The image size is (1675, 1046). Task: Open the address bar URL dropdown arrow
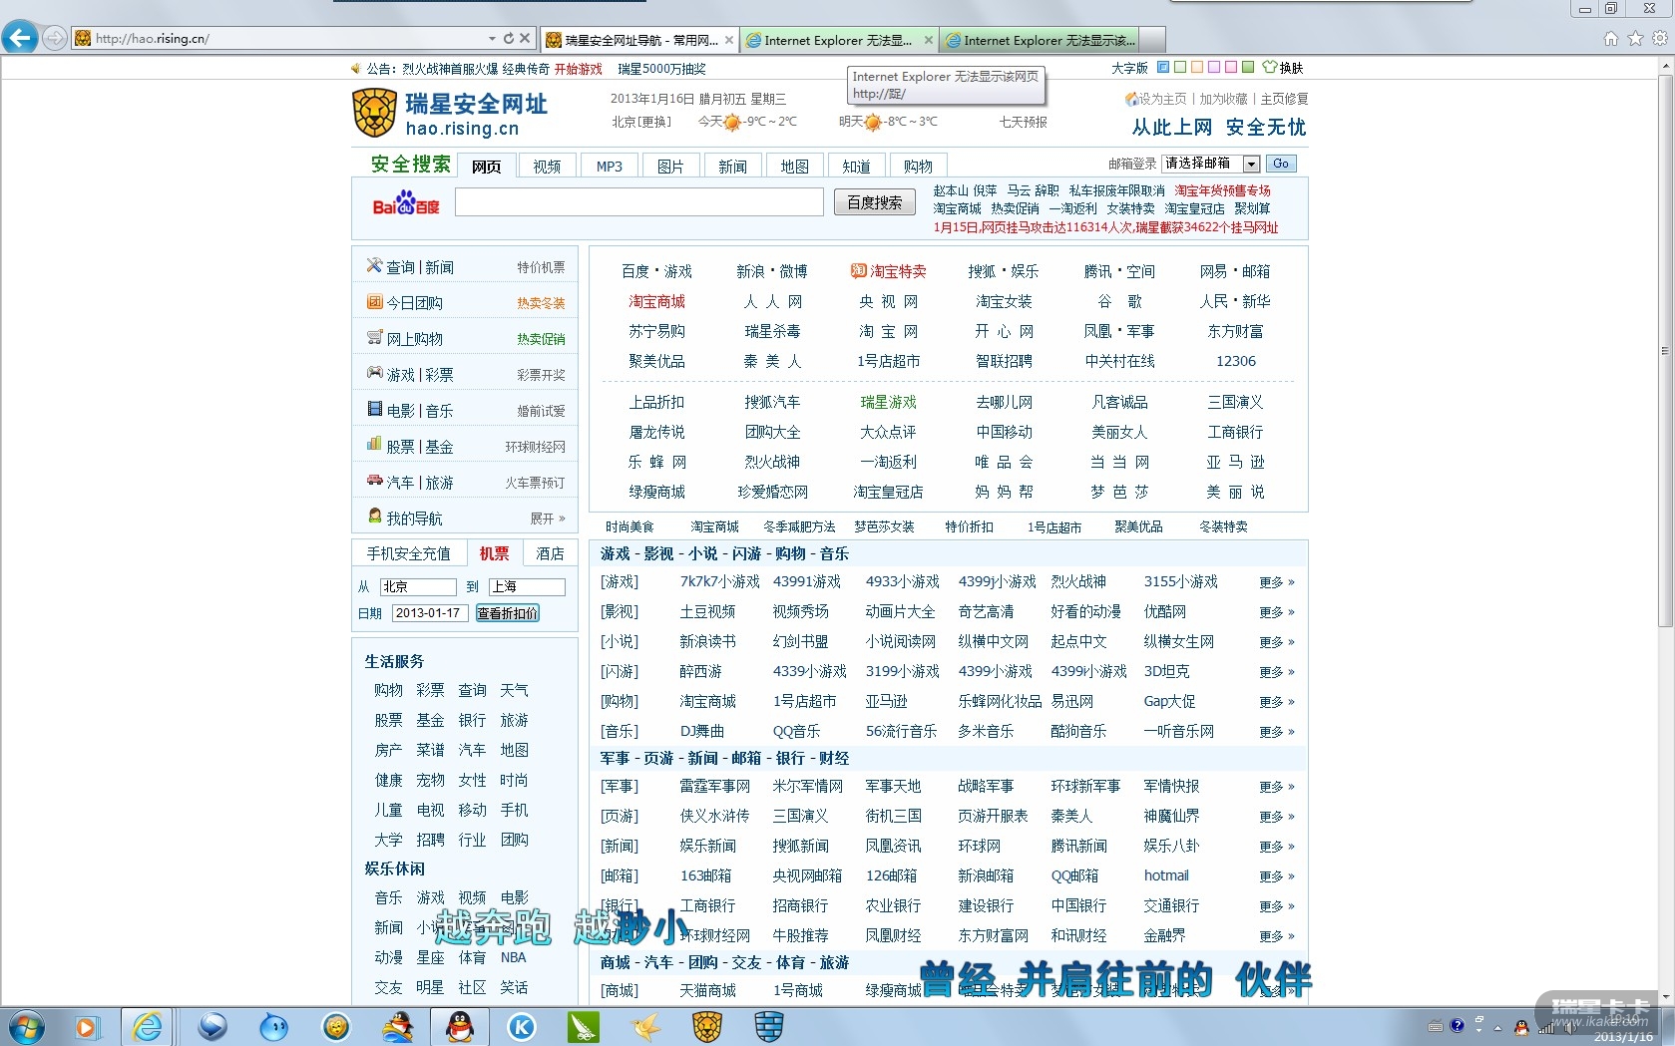[492, 39]
